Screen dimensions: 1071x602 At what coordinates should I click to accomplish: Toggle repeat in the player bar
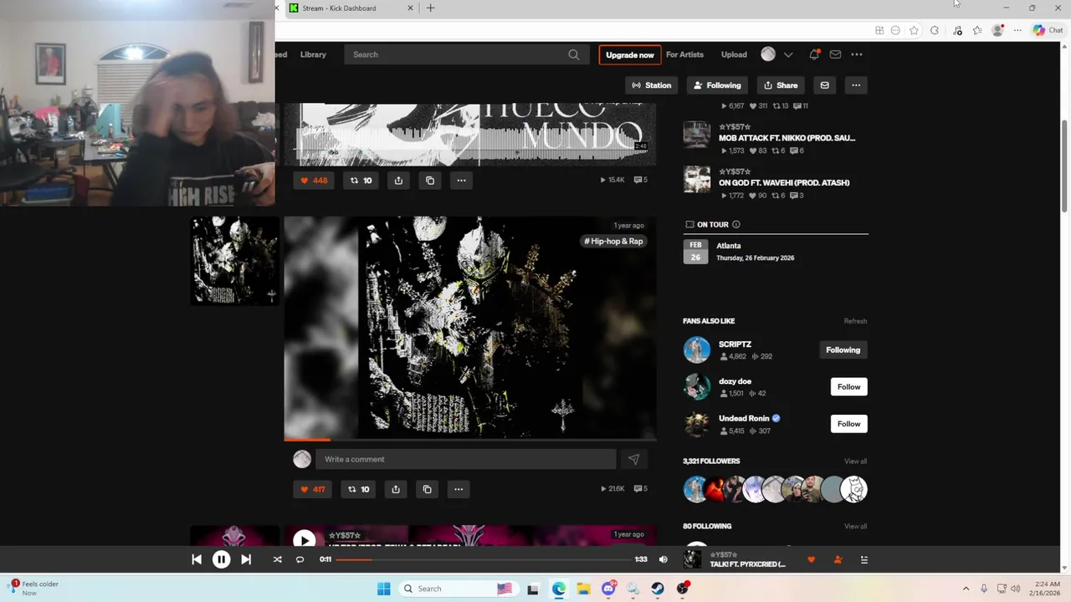pos(300,559)
